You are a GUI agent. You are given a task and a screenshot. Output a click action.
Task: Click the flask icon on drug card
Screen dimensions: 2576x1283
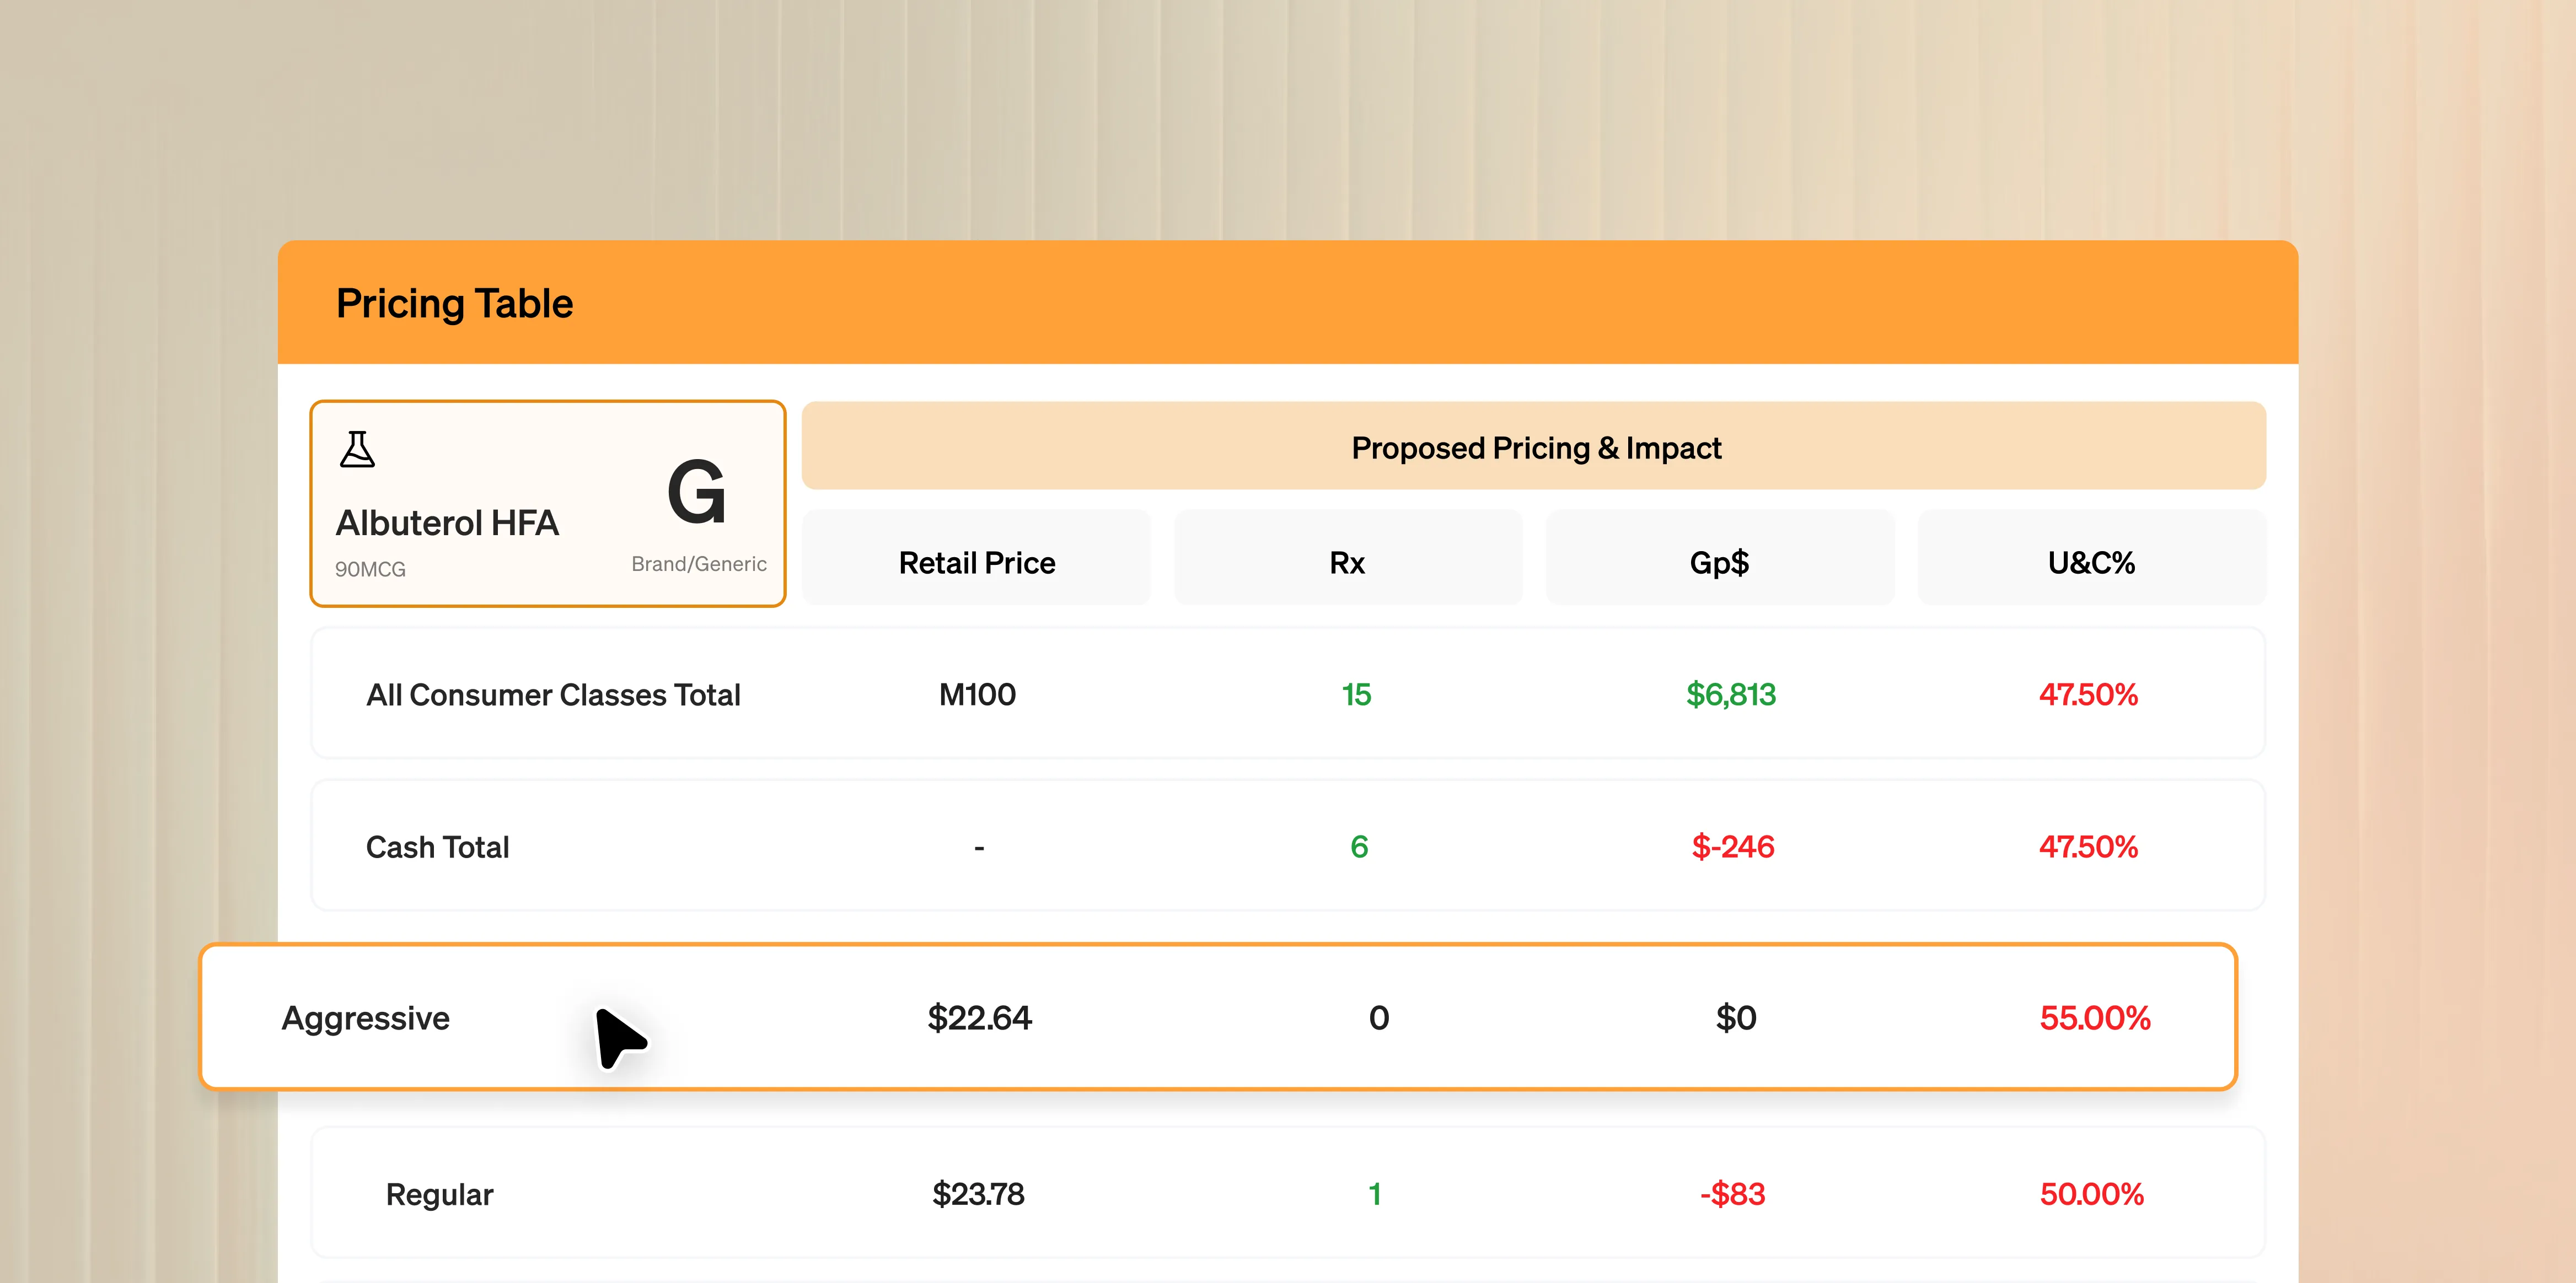357,450
